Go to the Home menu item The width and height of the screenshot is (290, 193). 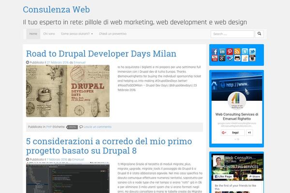33,34
